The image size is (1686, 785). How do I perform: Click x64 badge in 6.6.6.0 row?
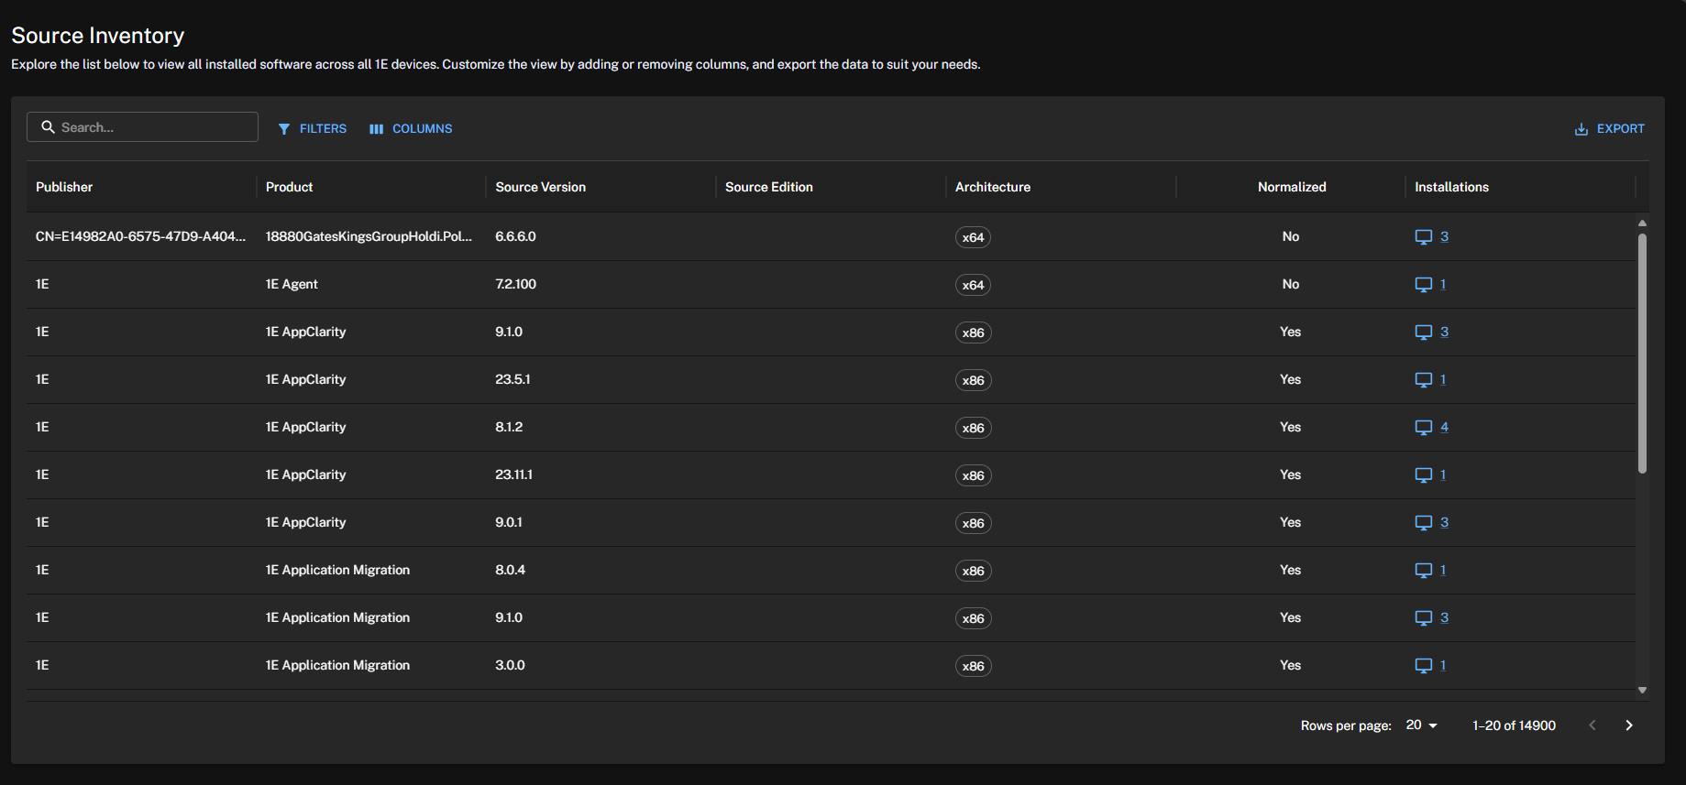coord(973,237)
